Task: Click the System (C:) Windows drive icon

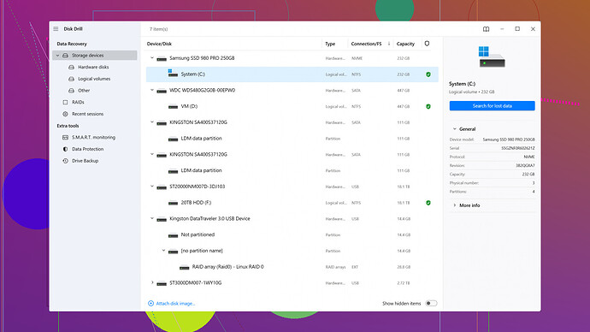Action: click(x=173, y=74)
